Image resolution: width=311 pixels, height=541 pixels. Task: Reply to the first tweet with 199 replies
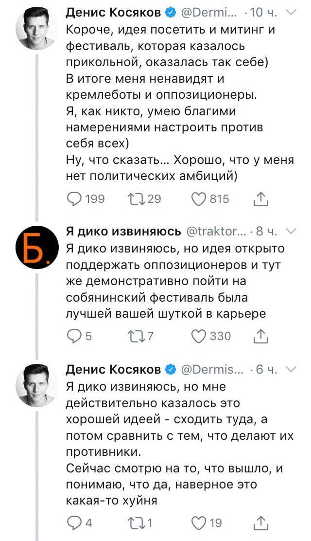coord(74,198)
